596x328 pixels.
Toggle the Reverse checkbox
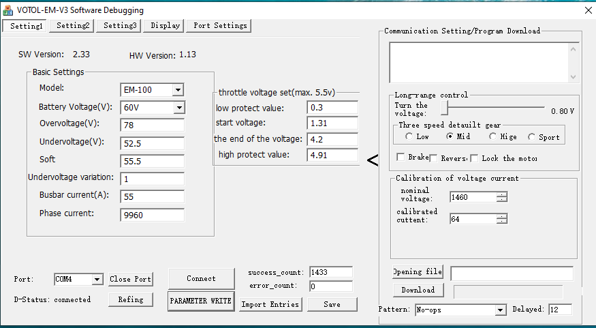click(x=433, y=158)
